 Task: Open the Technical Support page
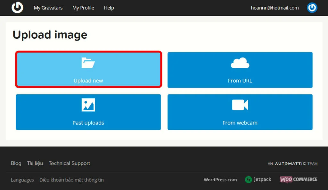[x=69, y=163]
